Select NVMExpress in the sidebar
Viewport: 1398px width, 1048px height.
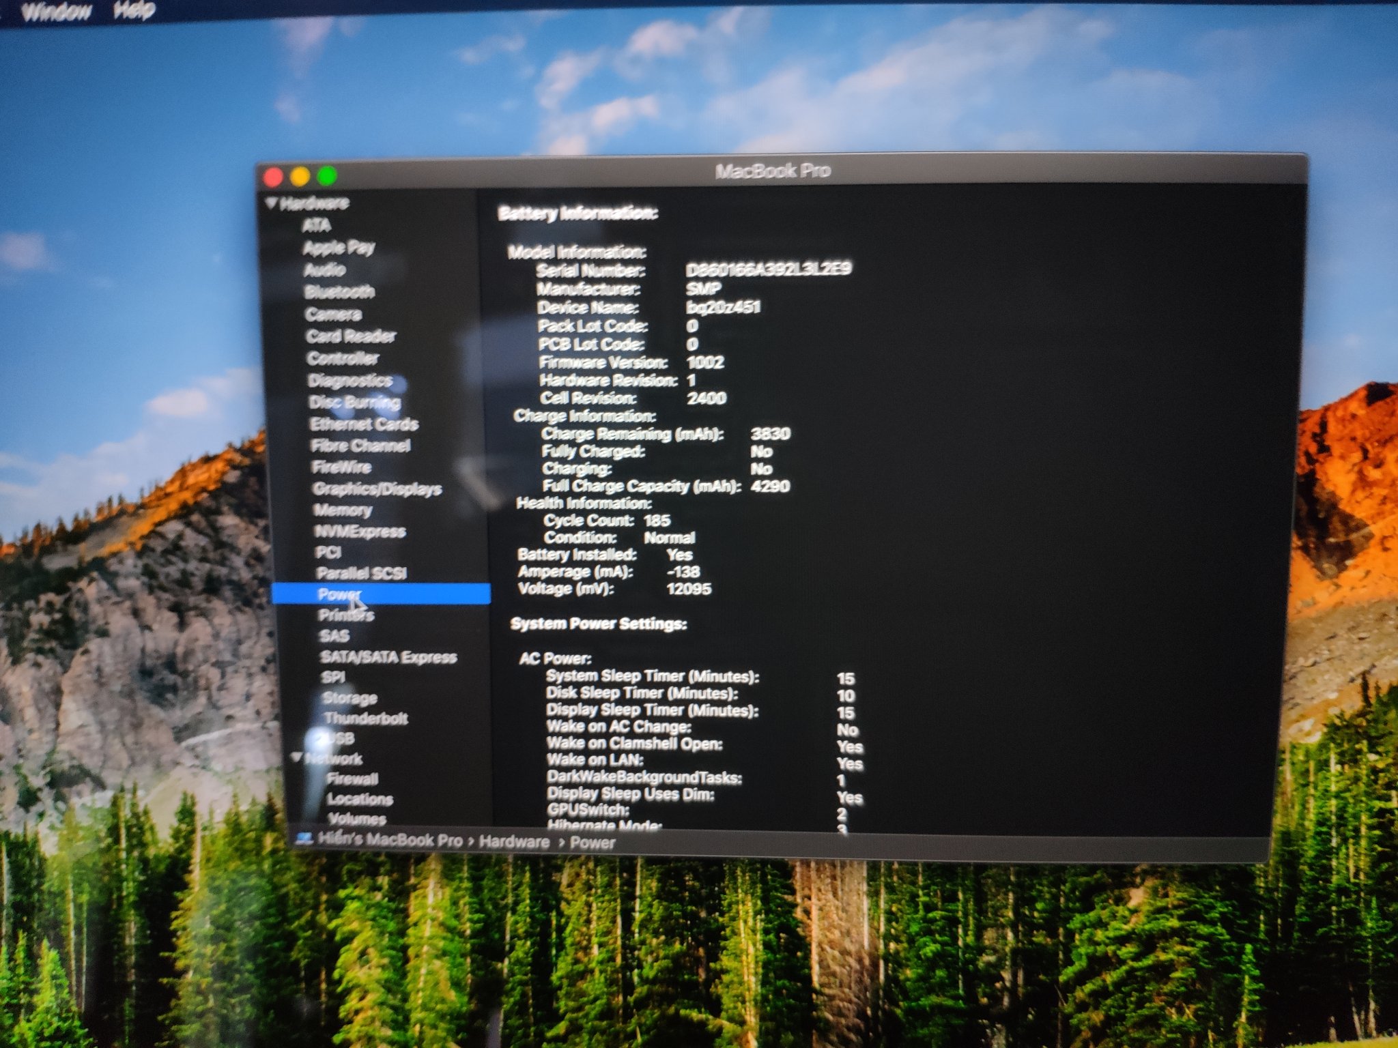(x=360, y=532)
